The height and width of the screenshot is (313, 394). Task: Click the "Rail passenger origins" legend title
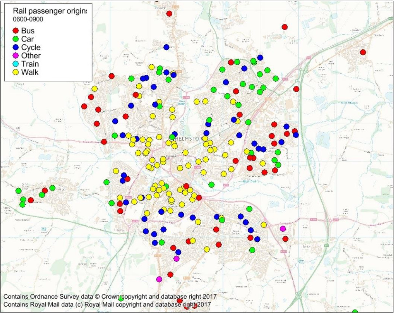pos(50,12)
